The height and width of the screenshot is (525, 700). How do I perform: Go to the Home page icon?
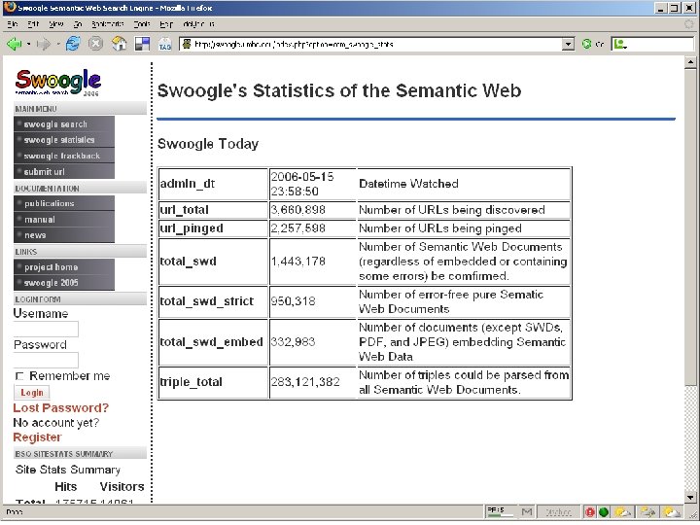119,44
